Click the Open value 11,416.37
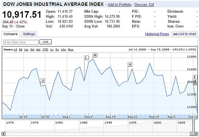Viewport: 199px width, 137px height. click(x=65, y=11)
